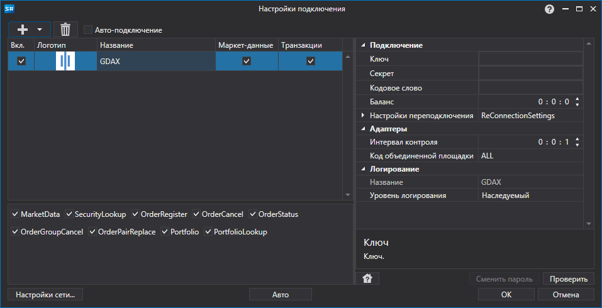The height and width of the screenshot is (308, 602).
Task: Expand Настройки переподключения row
Action: [x=363, y=115]
